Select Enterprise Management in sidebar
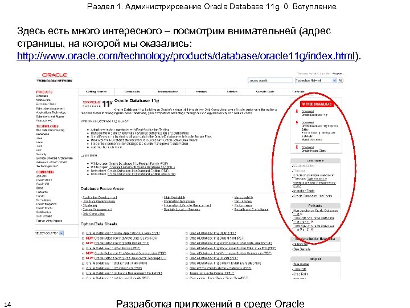This screenshot has width=410, height=308. click(50, 108)
